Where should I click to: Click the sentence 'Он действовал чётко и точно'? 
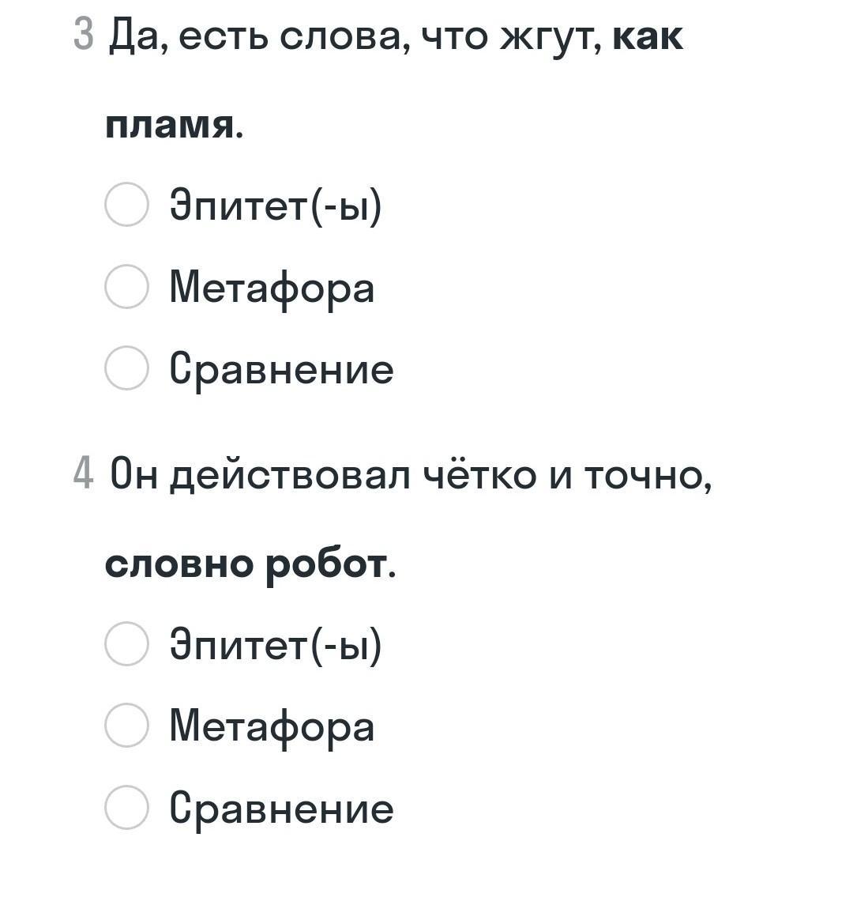coord(409,475)
